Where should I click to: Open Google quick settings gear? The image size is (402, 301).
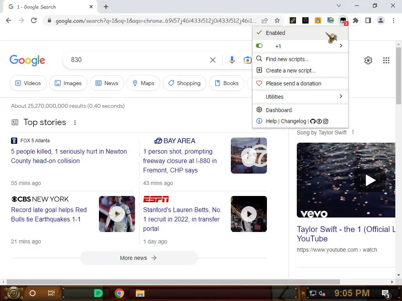pyautogui.click(x=368, y=60)
